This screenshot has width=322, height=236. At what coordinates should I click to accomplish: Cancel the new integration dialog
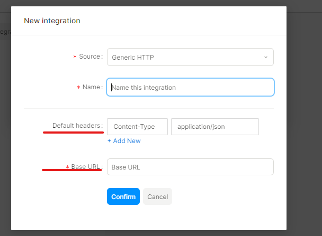[157, 196]
